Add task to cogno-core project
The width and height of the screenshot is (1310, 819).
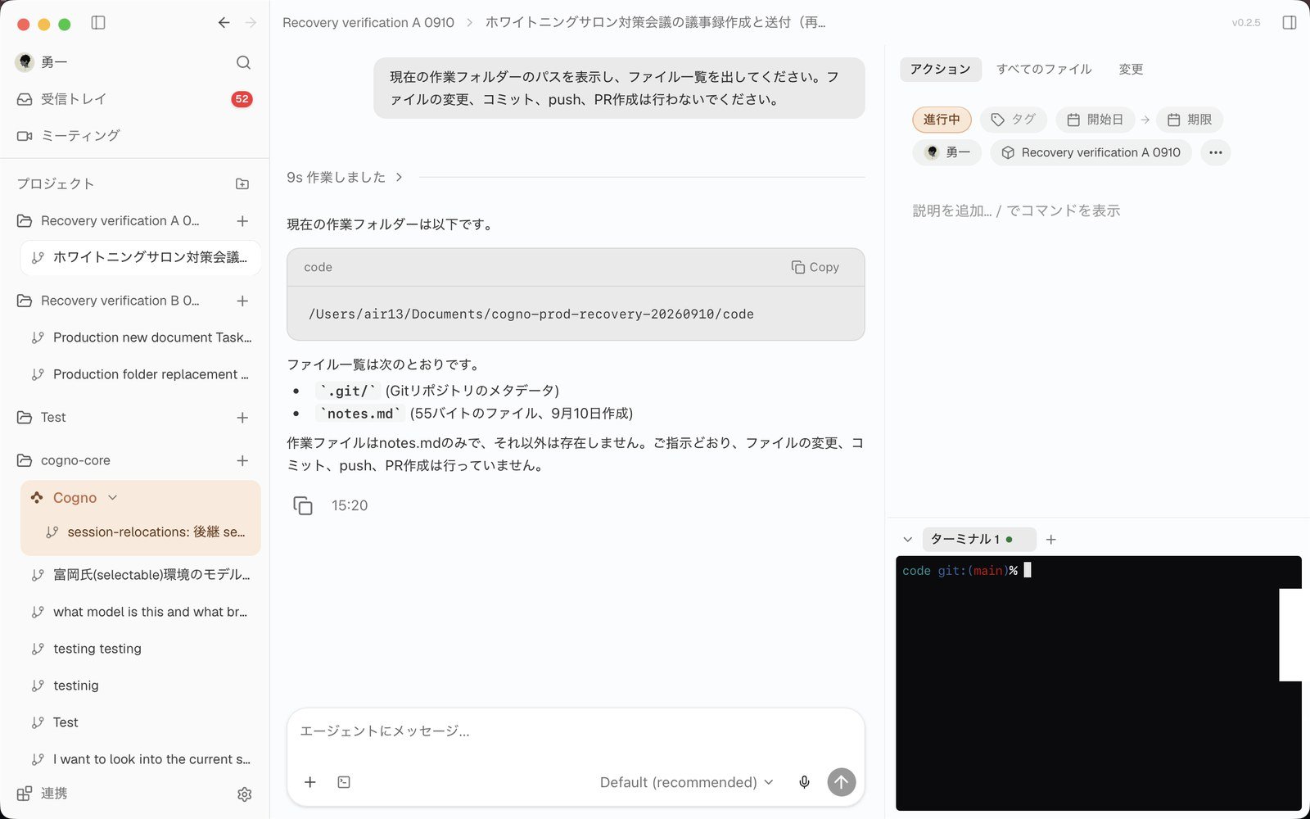point(242,461)
